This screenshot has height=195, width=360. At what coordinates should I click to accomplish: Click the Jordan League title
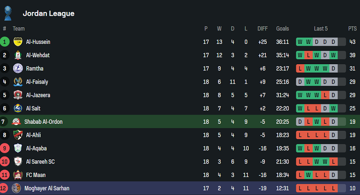[48, 13]
